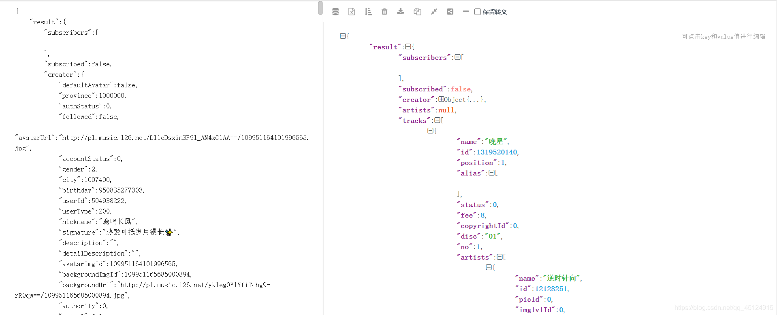
Task: Click track id value 1319520140
Action: pyautogui.click(x=497, y=152)
